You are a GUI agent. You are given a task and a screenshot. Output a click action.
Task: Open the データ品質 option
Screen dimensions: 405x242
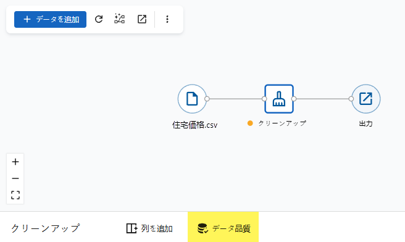(223, 227)
